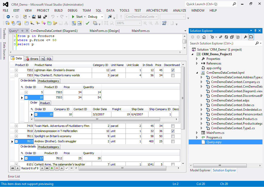Open the BUILD menu
The image size is (264, 187).
[59, 10]
